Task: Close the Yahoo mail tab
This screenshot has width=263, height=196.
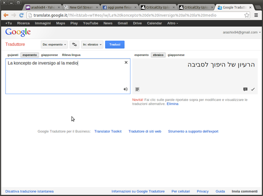Action: pyautogui.click(x=59, y=8)
